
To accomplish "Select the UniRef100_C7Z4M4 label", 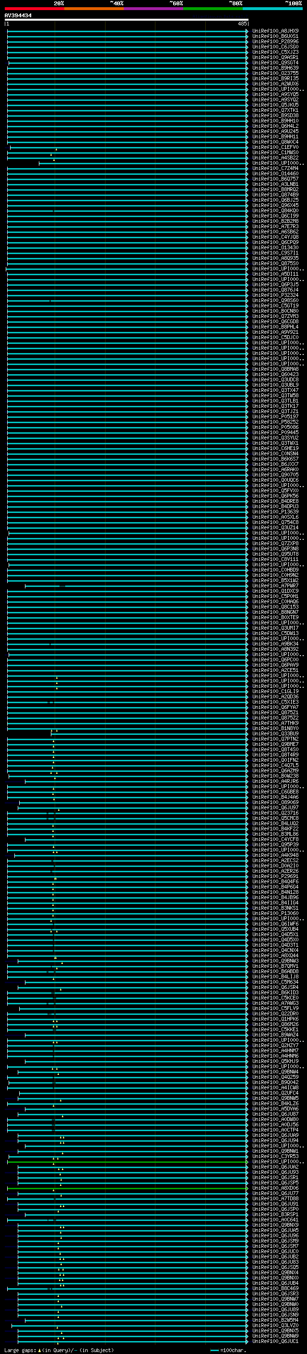I will click(275, 168).
